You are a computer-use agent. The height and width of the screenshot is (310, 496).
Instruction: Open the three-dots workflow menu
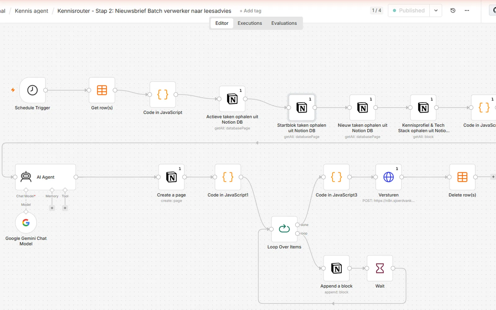click(467, 11)
